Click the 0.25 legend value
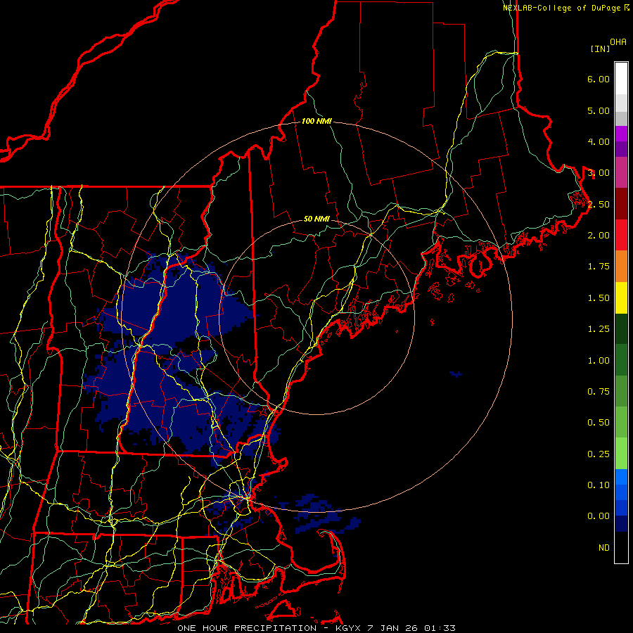 click(599, 454)
